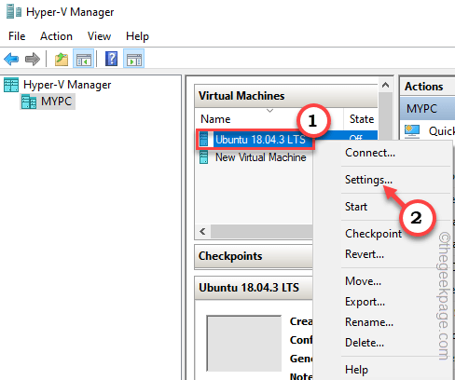Choose Settings... from the context menu
Image resolution: width=455 pixels, height=380 pixels.
pos(368,180)
